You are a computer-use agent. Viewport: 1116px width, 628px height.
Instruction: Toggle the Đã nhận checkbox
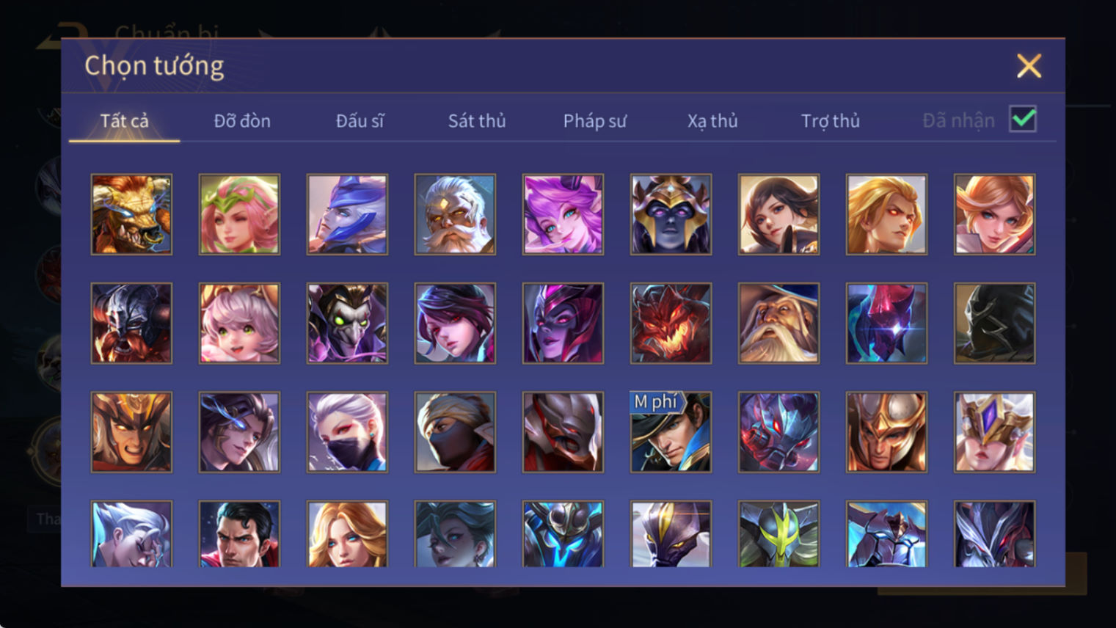coord(1023,119)
